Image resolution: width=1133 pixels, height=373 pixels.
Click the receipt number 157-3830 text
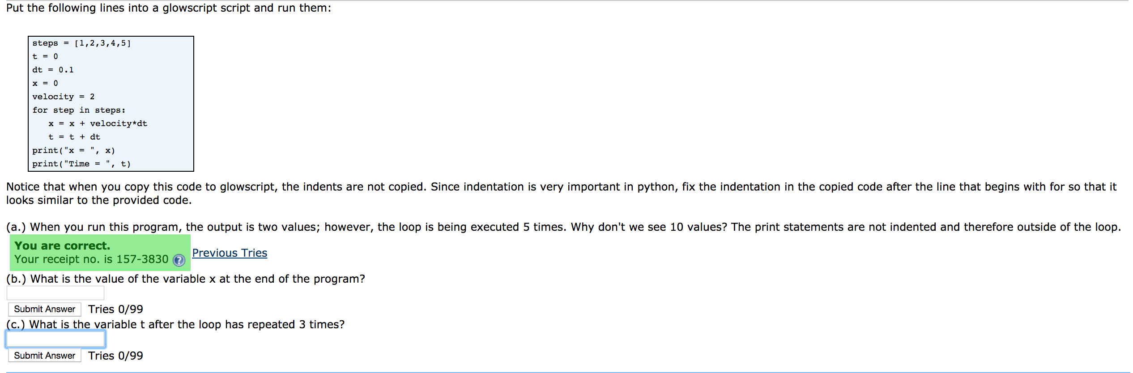point(142,259)
